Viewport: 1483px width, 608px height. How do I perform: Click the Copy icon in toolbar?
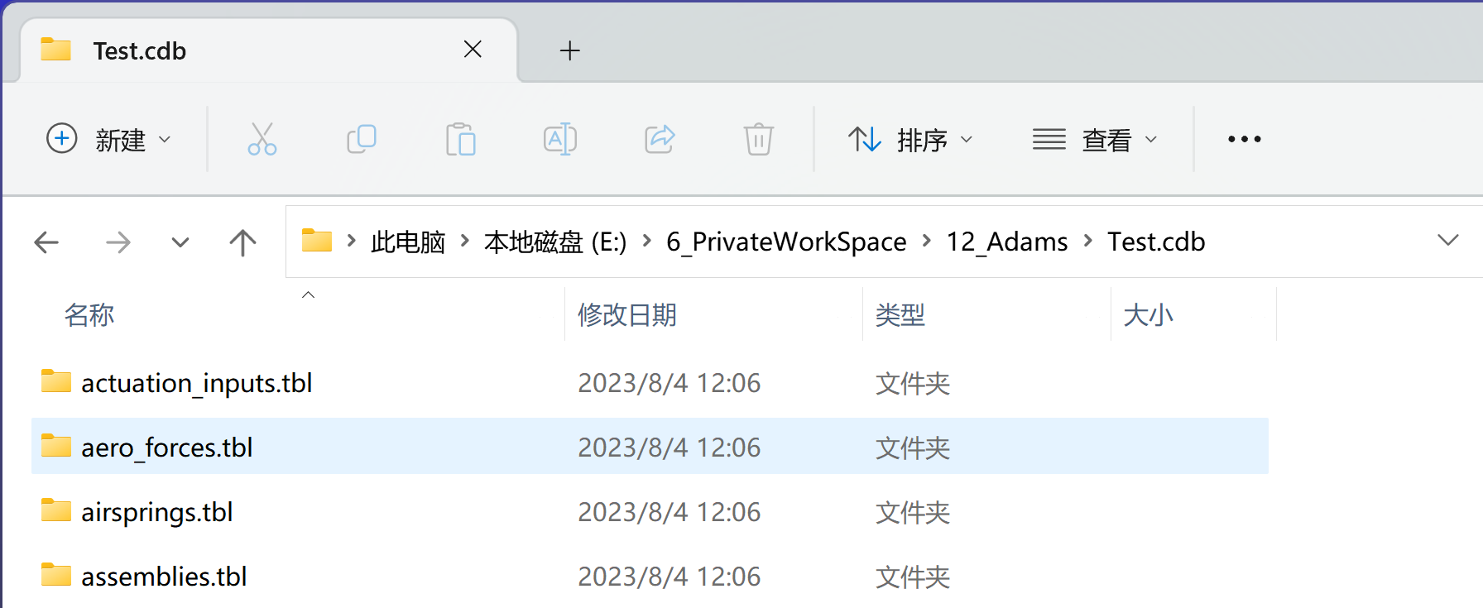(x=362, y=139)
